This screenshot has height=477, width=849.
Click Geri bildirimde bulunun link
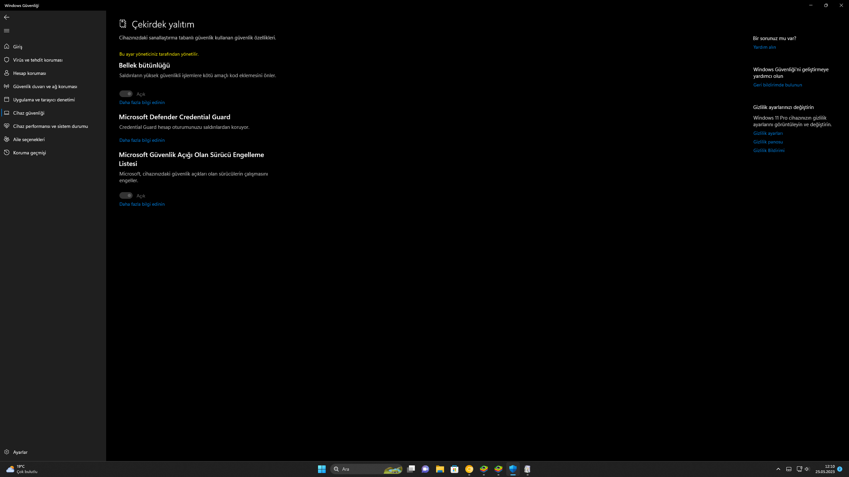(x=777, y=85)
